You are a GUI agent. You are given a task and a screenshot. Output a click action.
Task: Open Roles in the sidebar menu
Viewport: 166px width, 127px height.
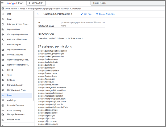tap(10, 95)
